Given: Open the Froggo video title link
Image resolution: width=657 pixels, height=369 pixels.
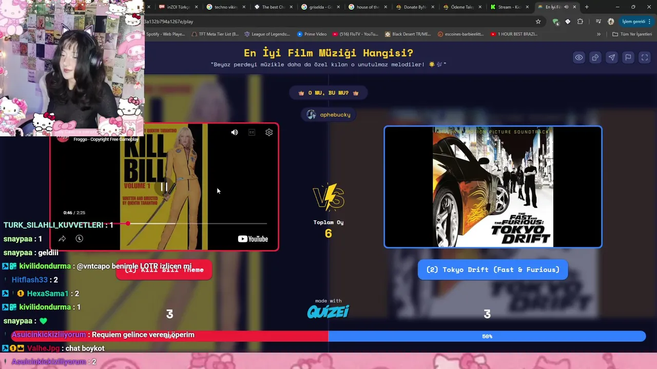Looking at the screenshot, I should pos(106,139).
